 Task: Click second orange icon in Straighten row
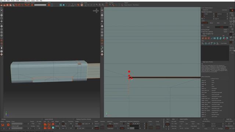point(206,38)
